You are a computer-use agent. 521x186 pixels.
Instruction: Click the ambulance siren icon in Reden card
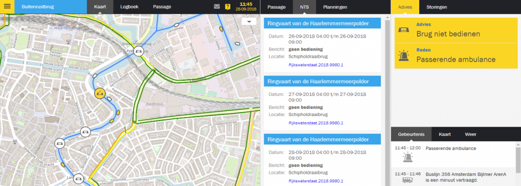pos(404,56)
